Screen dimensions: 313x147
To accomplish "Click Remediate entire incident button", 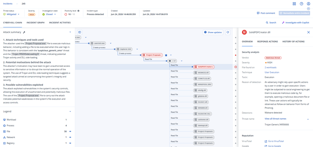I will coord(295,13).
